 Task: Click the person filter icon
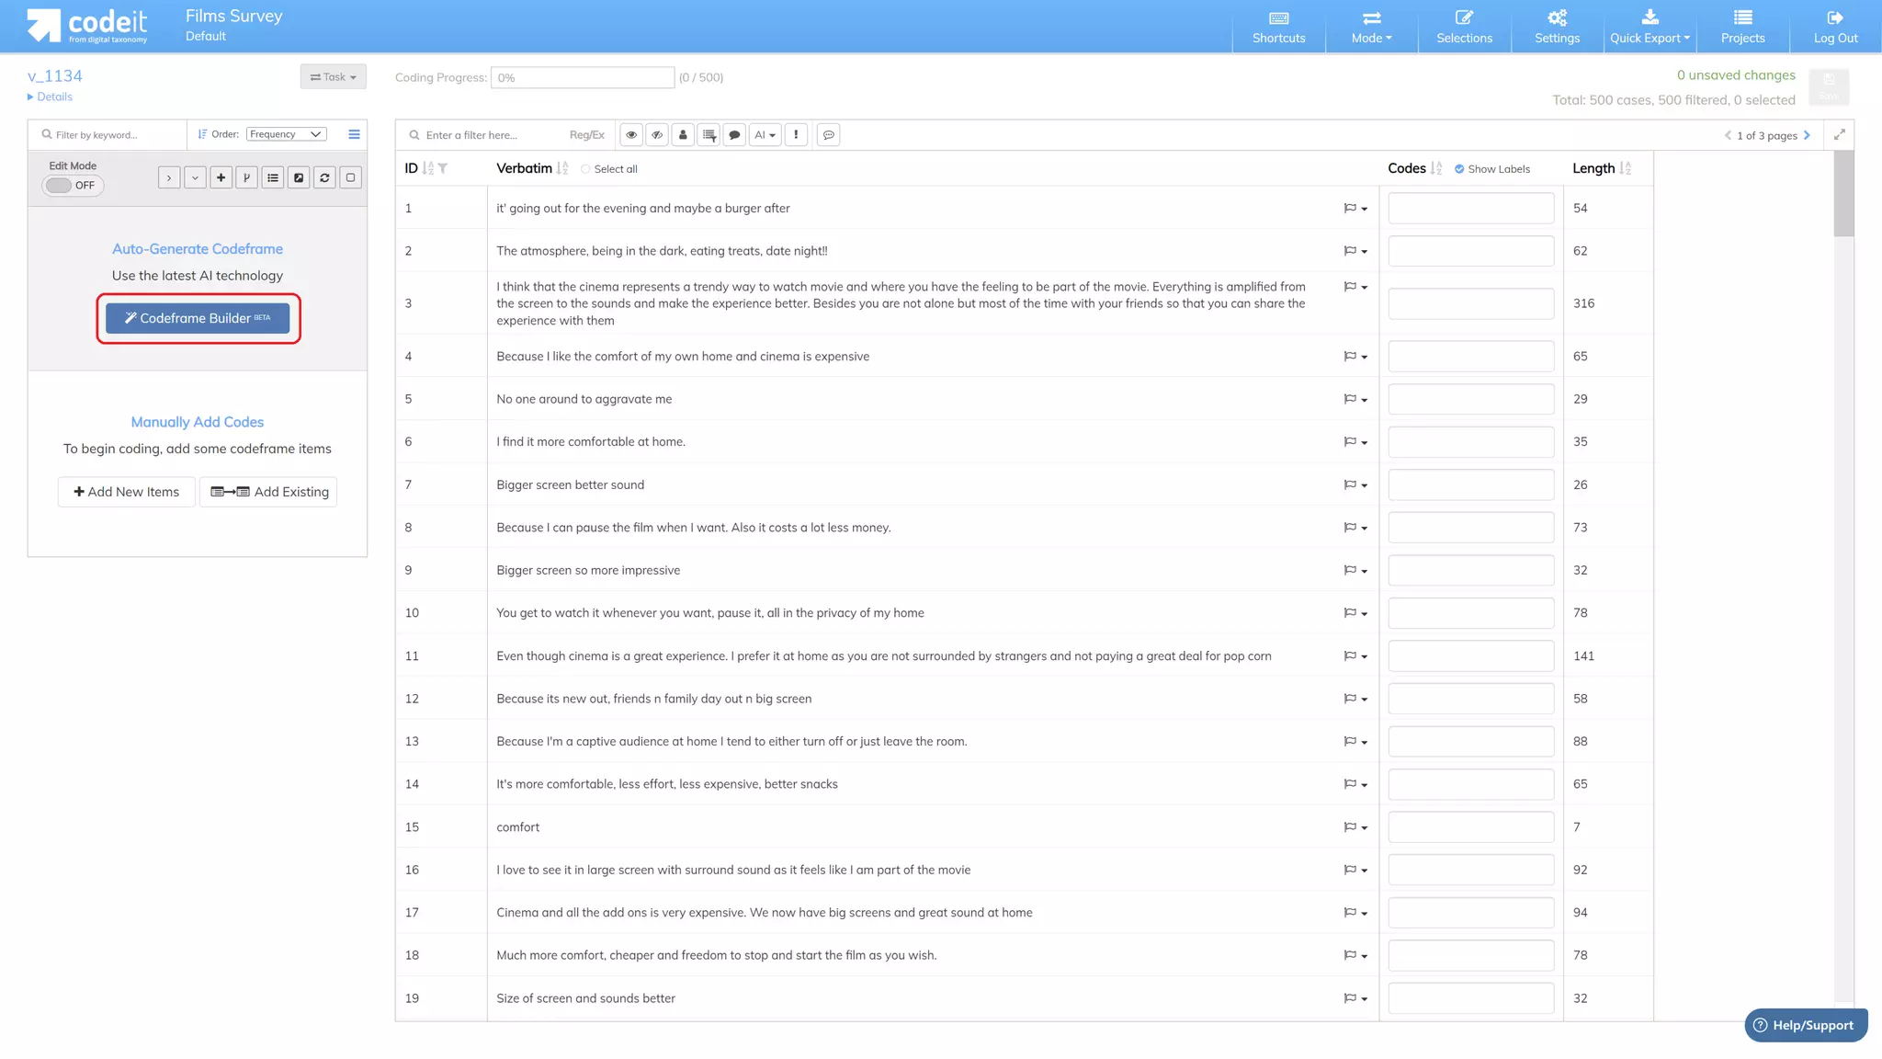pyautogui.click(x=683, y=135)
